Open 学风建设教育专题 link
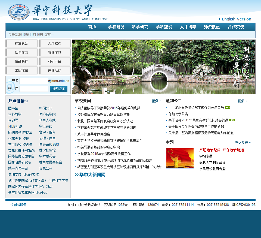The image size is (261, 238). (x=212, y=169)
